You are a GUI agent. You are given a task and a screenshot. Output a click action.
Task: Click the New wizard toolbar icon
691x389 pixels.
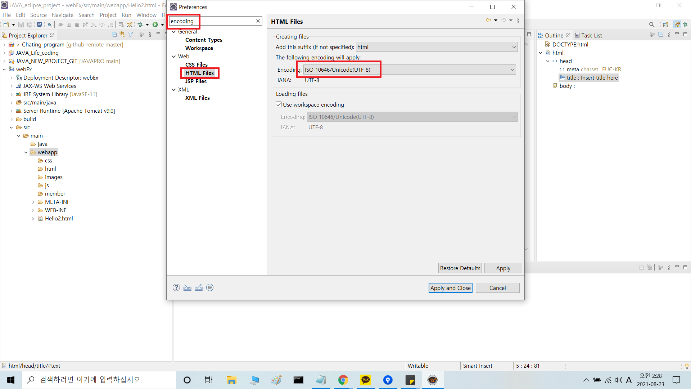click(6, 24)
